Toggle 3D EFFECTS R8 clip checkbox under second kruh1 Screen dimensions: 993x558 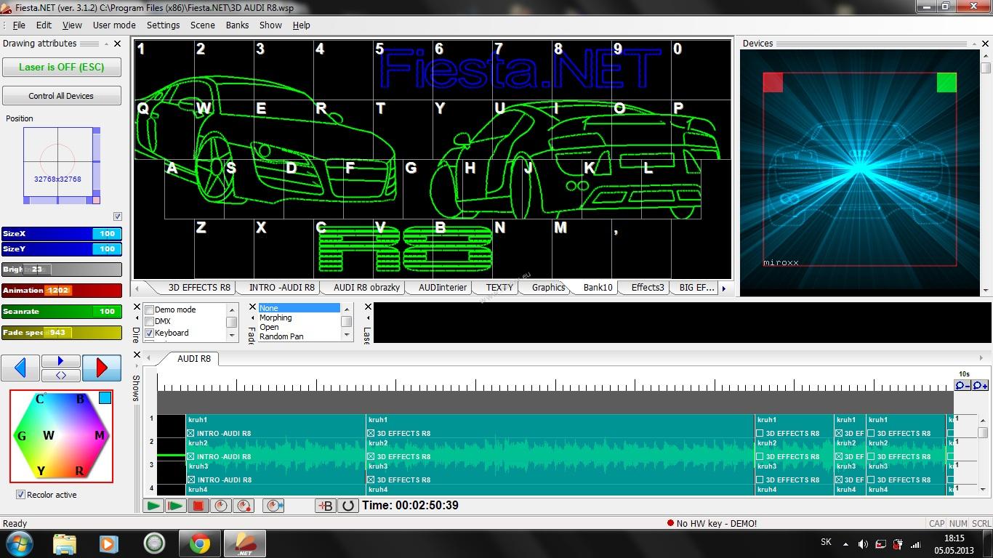(x=371, y=434)
